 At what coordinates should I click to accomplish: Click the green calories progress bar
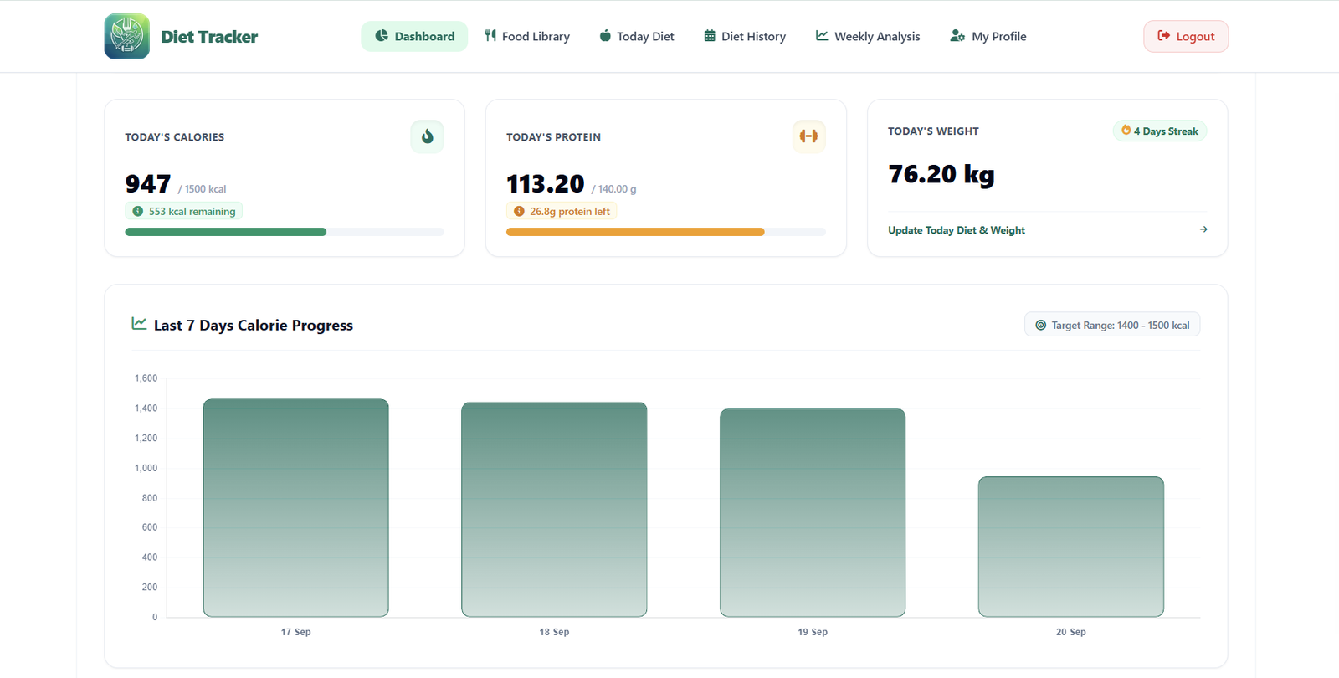coord(225,232)
